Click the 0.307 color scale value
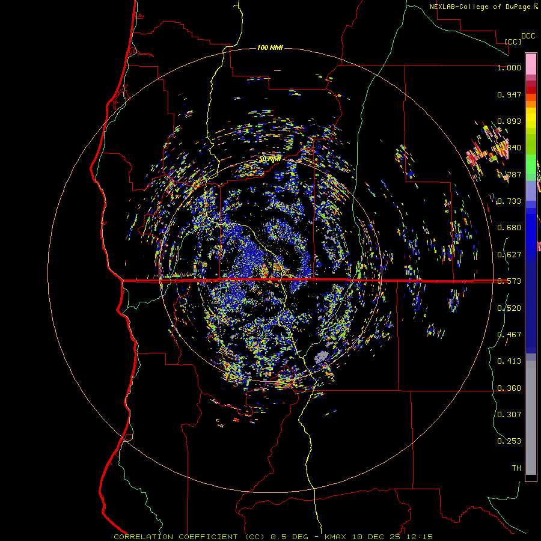 click(509, 414)
